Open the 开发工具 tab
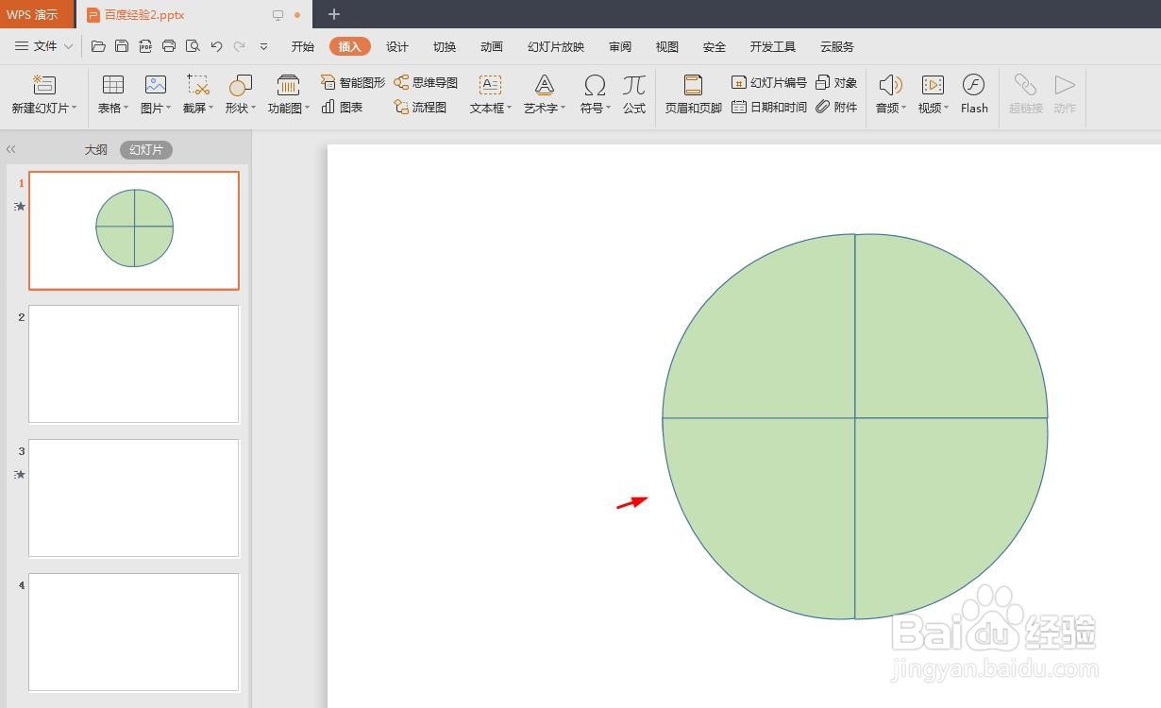 coord(773,46)
